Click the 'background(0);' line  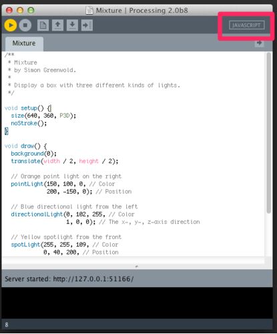pos(33,154)
